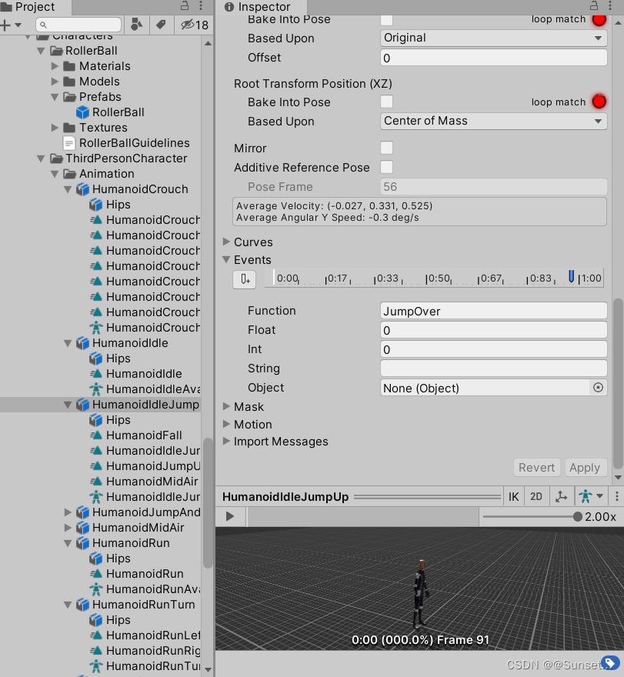Click the Offset input field
Screen dimensions: 624x677
[494, 58]
